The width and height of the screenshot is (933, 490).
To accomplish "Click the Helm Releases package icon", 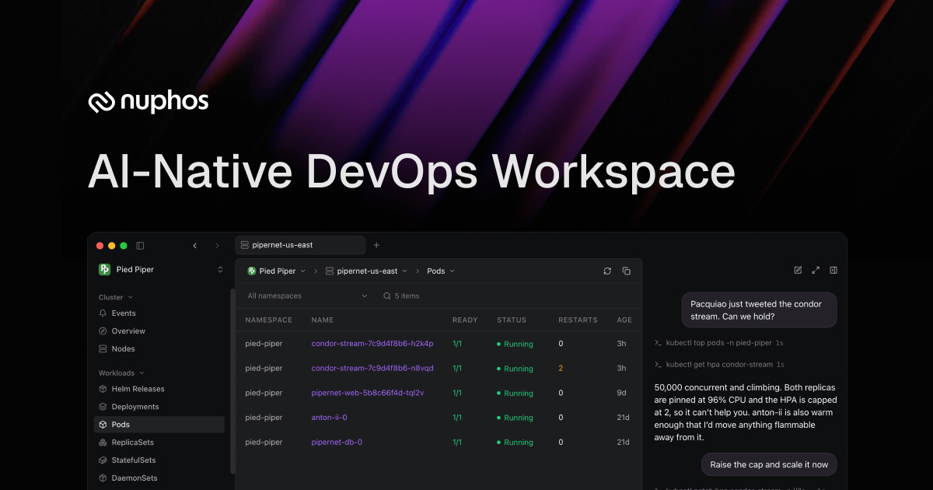I will pyautogui.click(x=103, y=389).
